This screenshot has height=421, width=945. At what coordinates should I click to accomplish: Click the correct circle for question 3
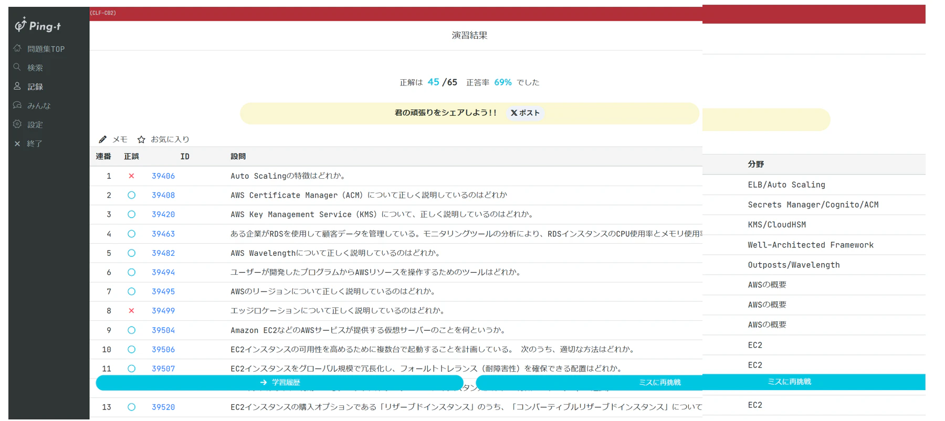tap(131, 214)
